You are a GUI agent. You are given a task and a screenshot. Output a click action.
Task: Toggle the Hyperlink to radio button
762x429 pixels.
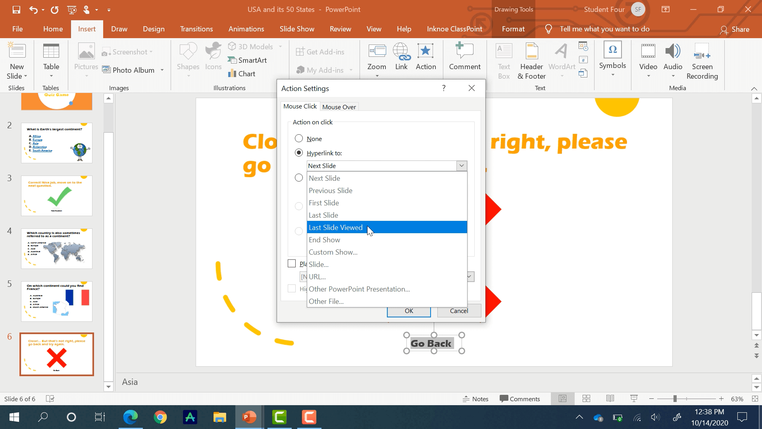(299, 153)
